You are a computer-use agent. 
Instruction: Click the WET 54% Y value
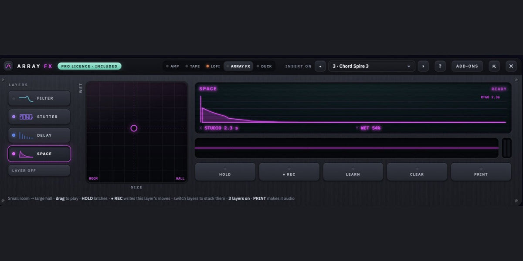coord(370,128)
